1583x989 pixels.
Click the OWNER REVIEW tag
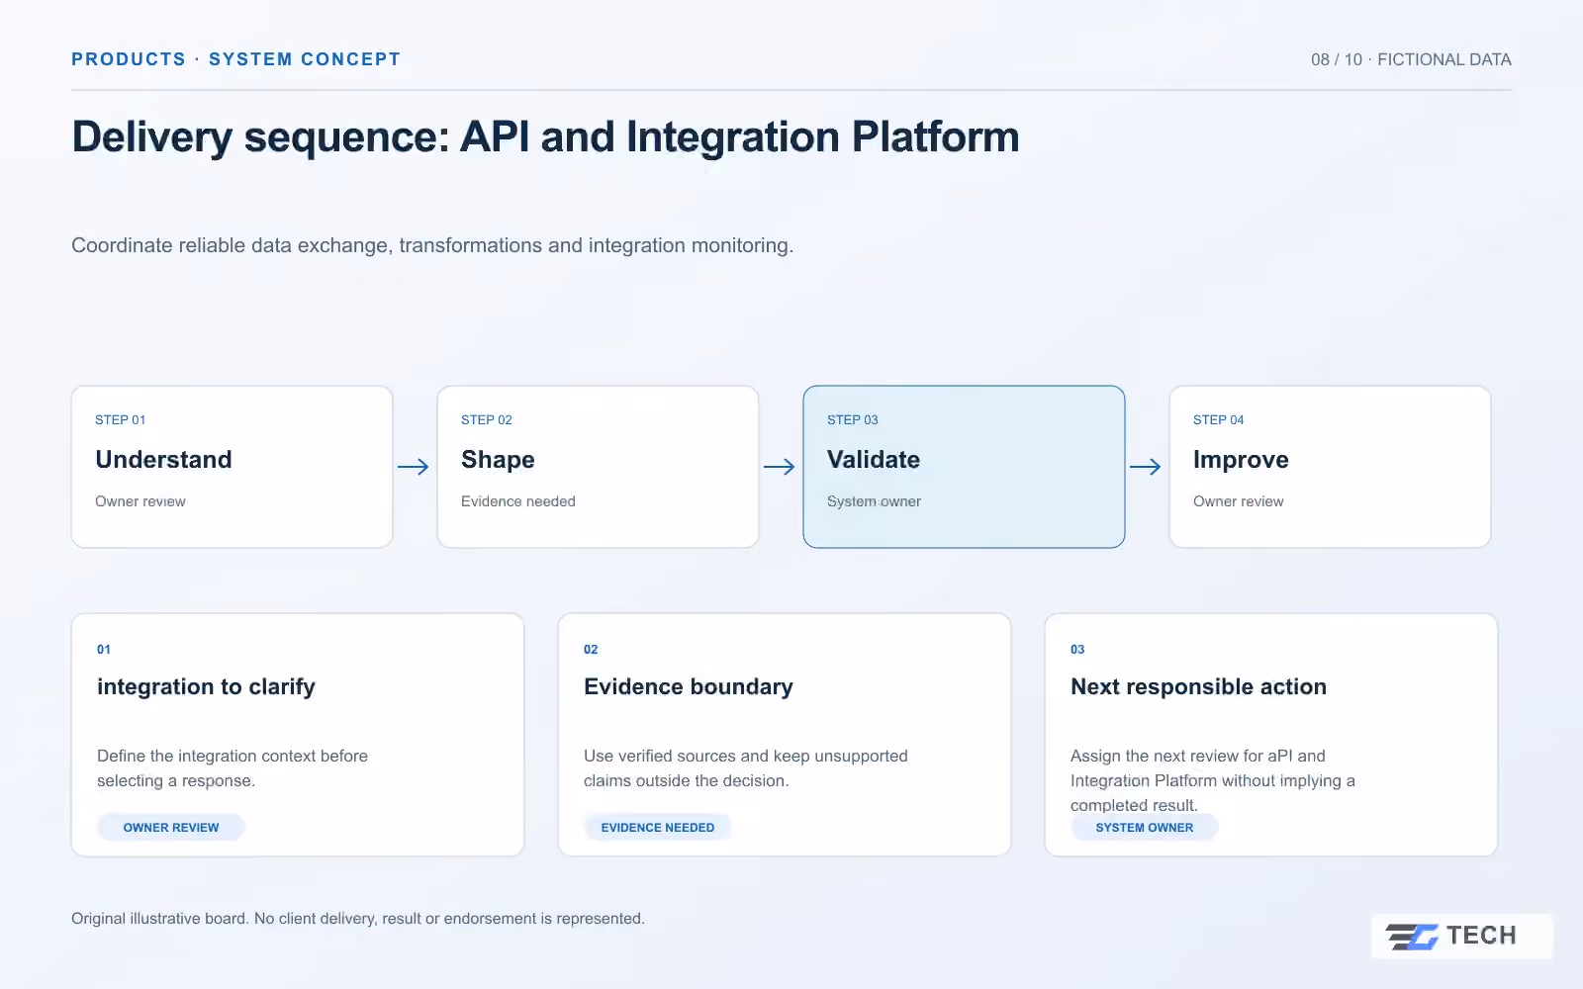pos(171,828)
